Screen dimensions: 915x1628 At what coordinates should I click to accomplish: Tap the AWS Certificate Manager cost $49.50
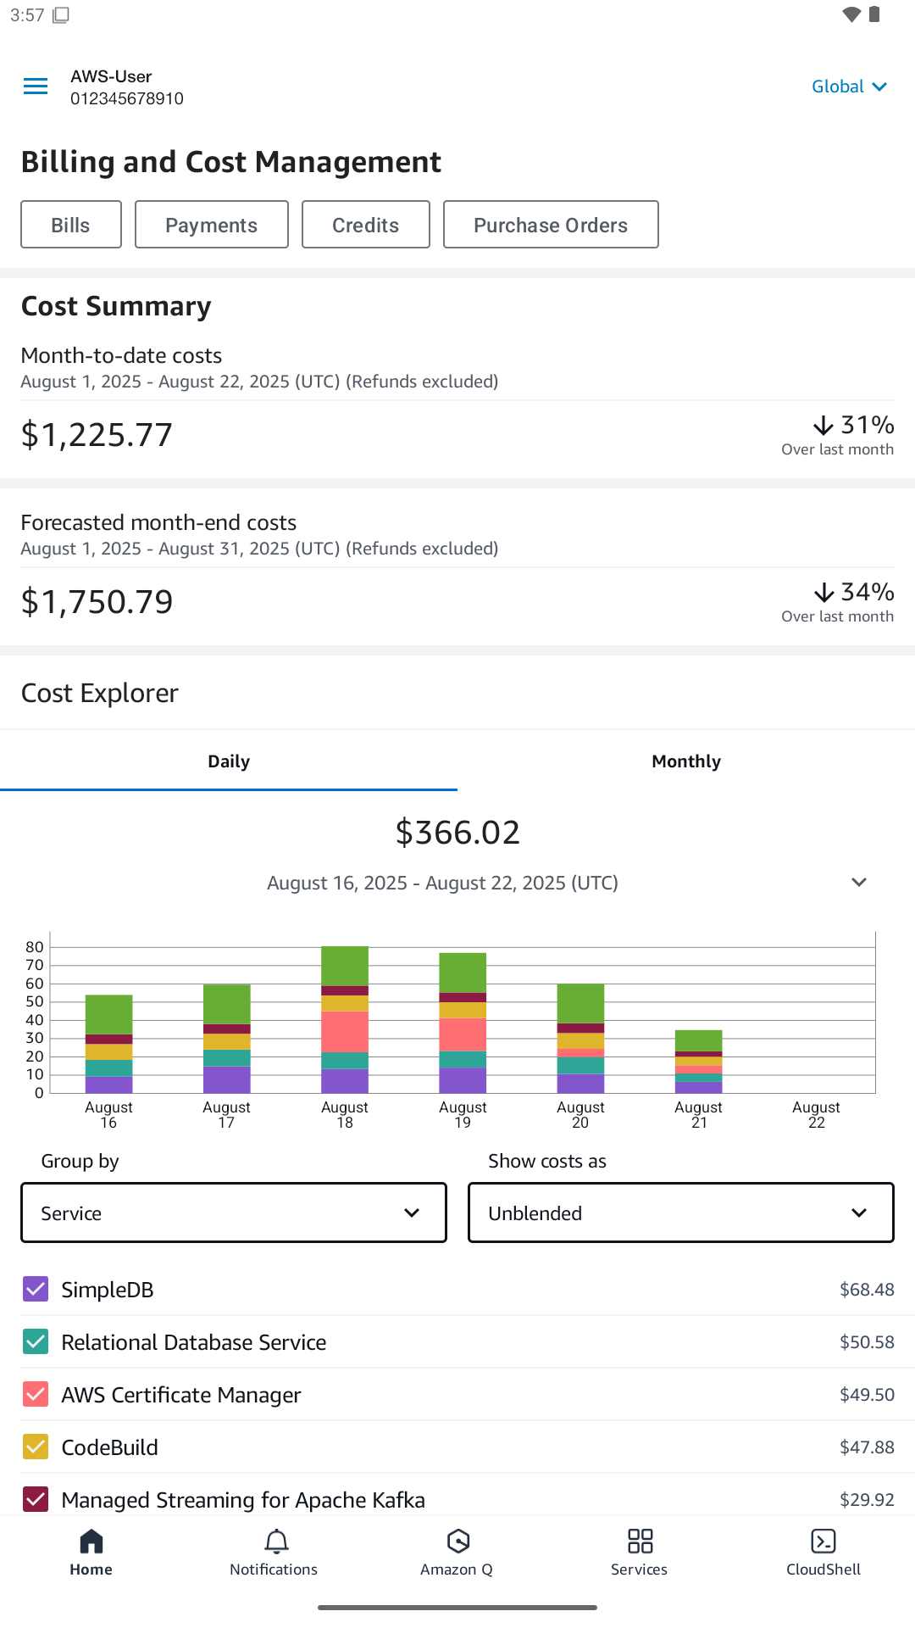867,1395
